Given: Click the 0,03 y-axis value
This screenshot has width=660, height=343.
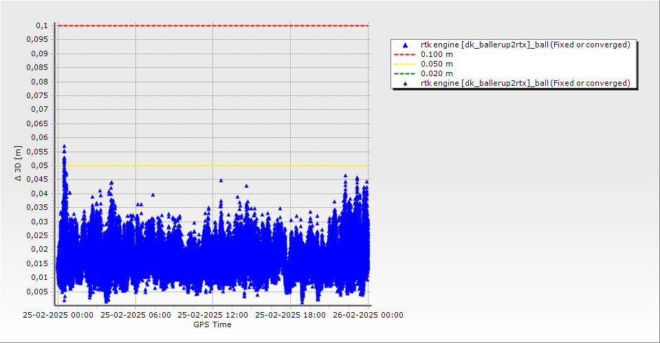Looking at the screenshot, I should click(x=40, y=222).
